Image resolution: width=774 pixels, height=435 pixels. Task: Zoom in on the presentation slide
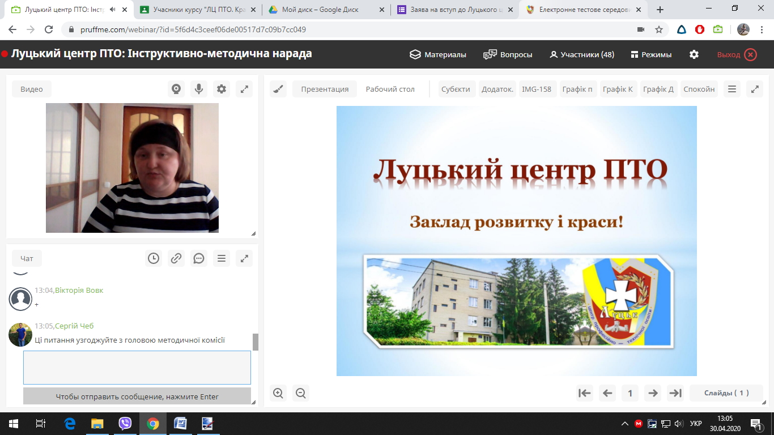pos(278,393)
